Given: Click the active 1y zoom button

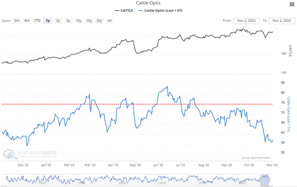Looking at the screenshot, I should coord(48,21).
